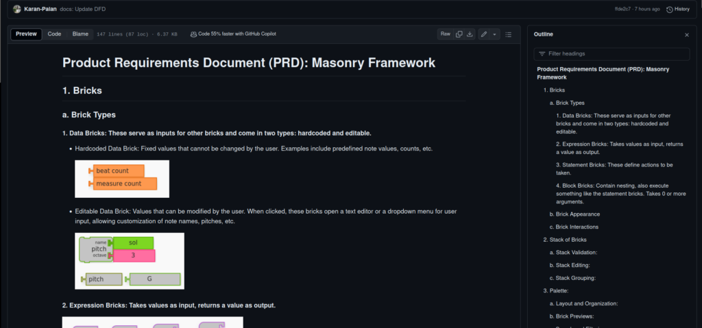Click the pencil edit file icon

click(484, 34)
